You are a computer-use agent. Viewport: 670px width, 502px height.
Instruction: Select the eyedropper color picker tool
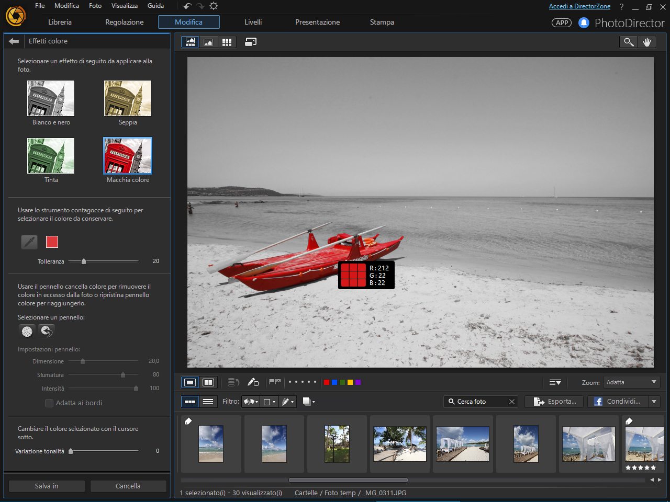[29, 242]
